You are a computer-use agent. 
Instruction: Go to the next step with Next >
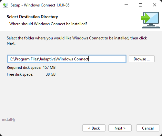point(120,128)
